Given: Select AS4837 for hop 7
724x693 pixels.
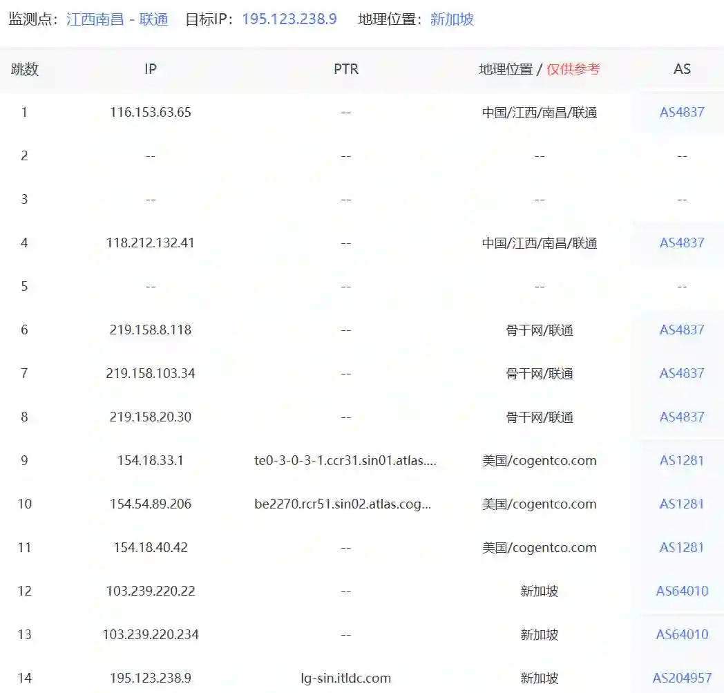Looking at the screenshot, I should 682,373.
